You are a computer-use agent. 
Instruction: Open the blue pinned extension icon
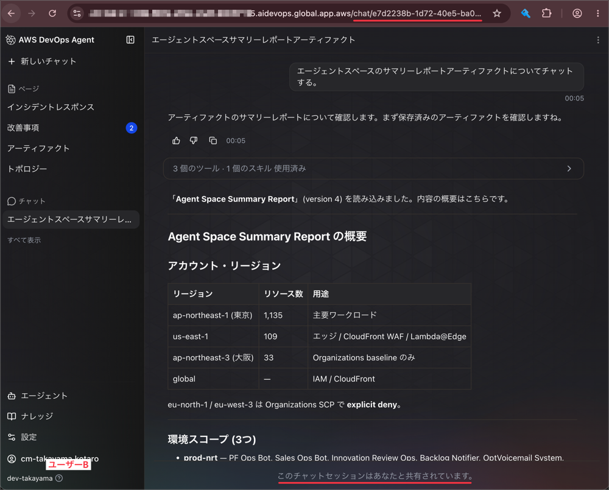pos(526,13)
